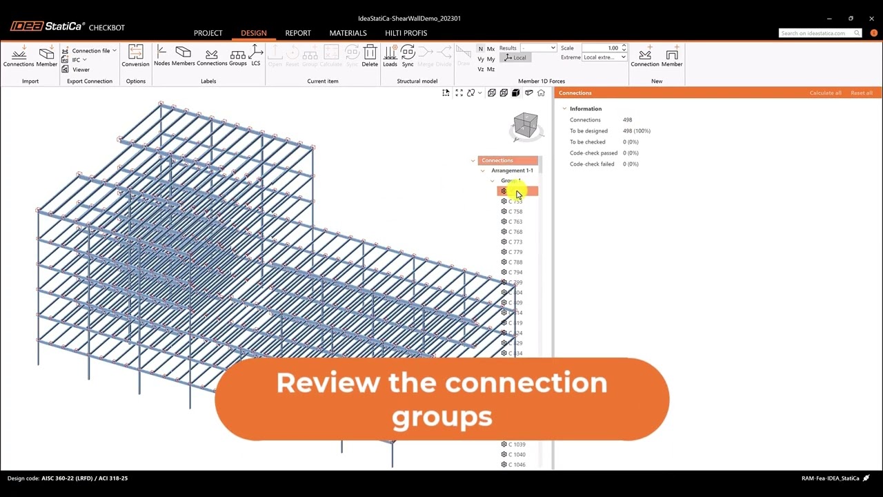Viewport: 883px width, 497px height.
Task: Click search on ideastatica.com field
Action: (x=820, y=33)
